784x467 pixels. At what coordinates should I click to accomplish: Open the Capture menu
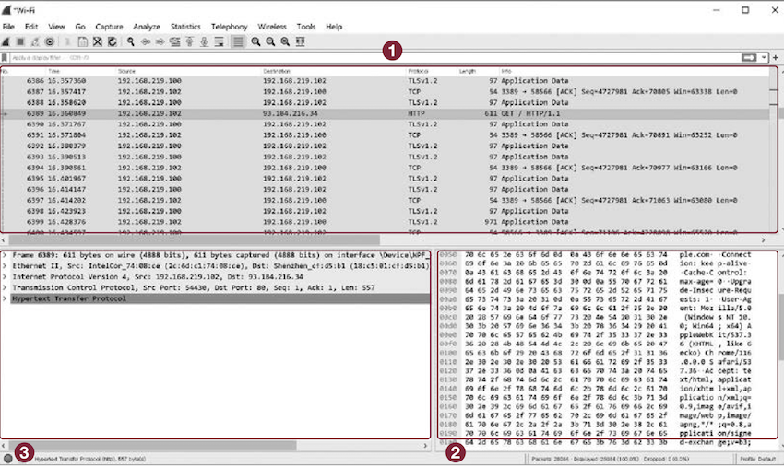pos(109,27)
